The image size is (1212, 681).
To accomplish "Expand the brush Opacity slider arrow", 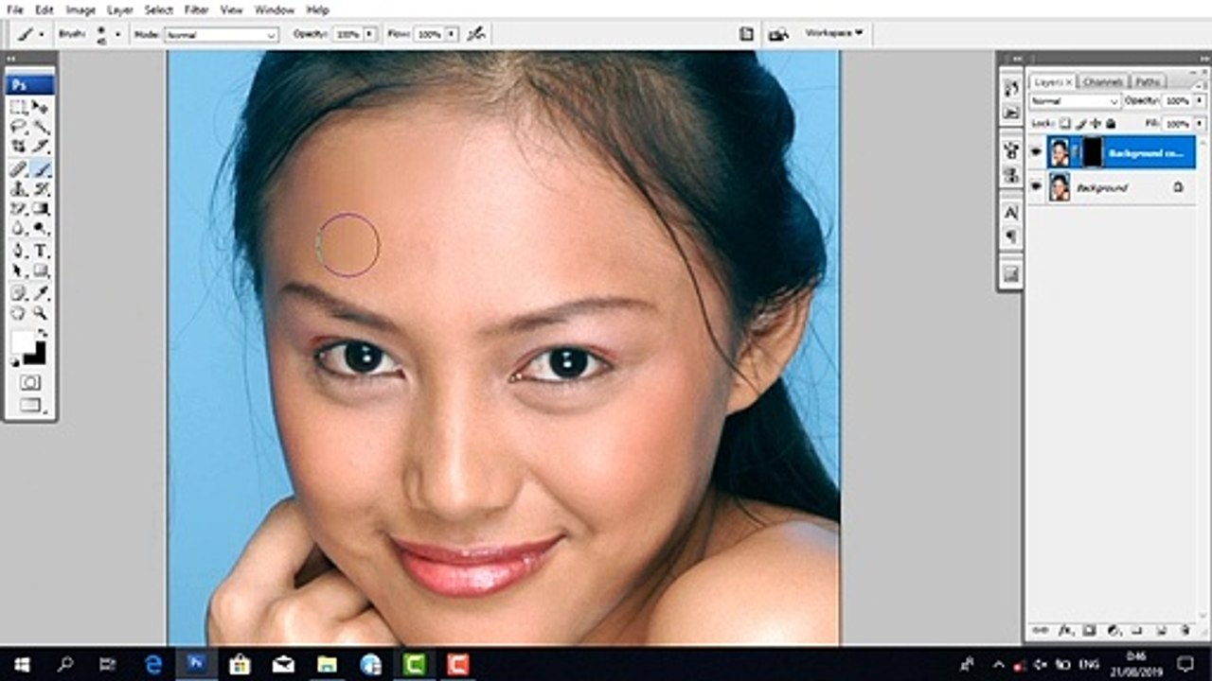I will pos(371,34).
